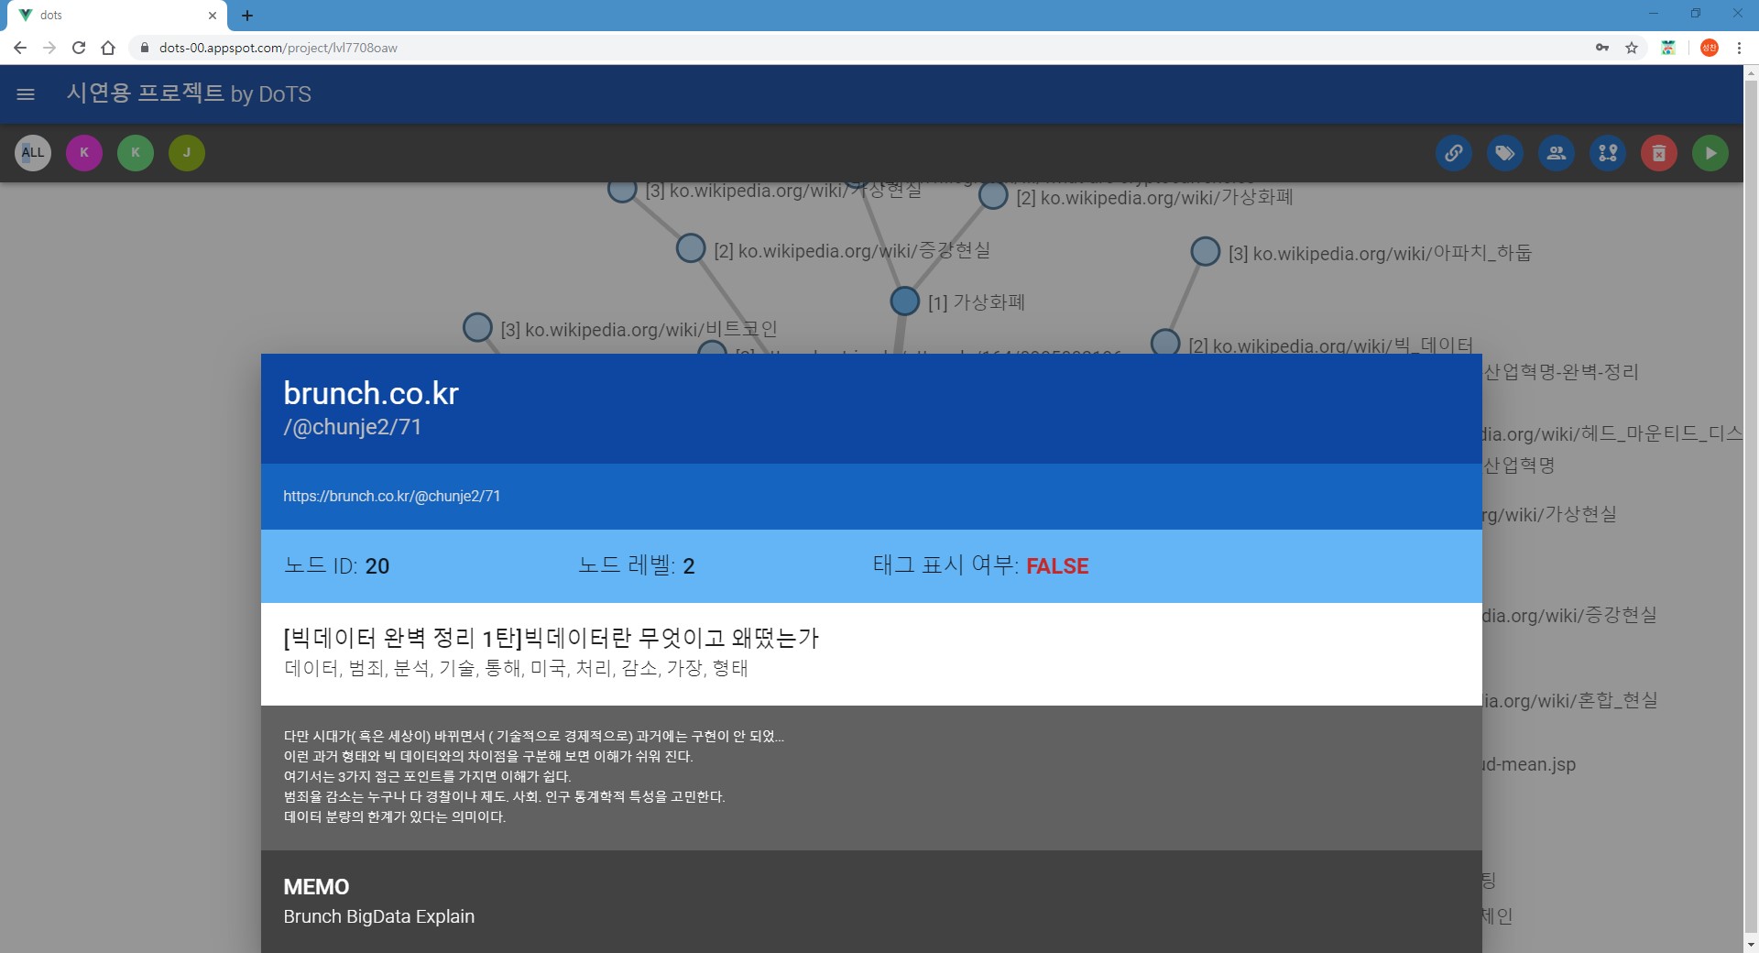Bookmark this page with star icon
This screenshot has height=953, width=1759.
tap(1632, 48)
